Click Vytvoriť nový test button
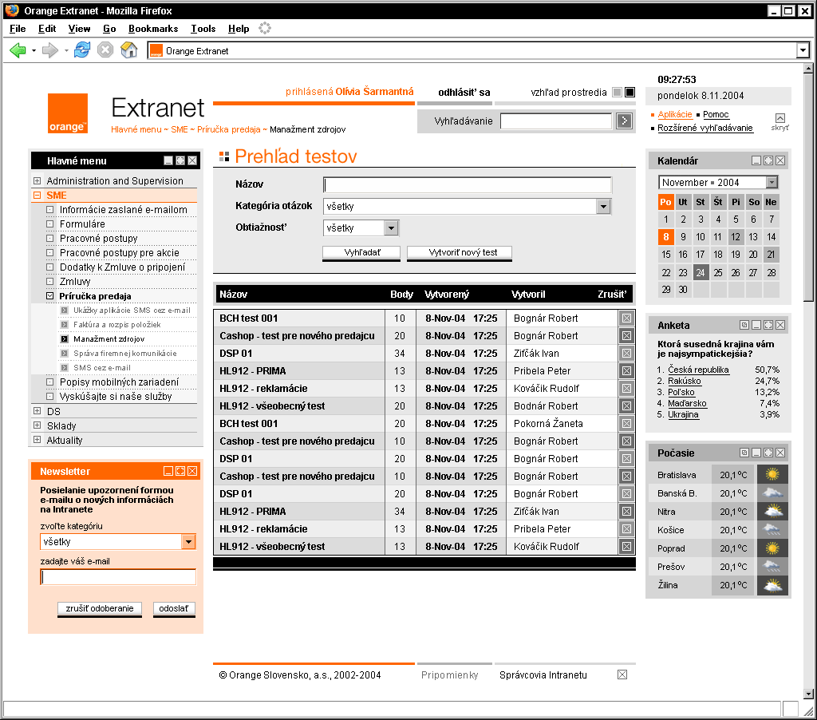This screenshot has height=720, width=817. tap(460, 253)
